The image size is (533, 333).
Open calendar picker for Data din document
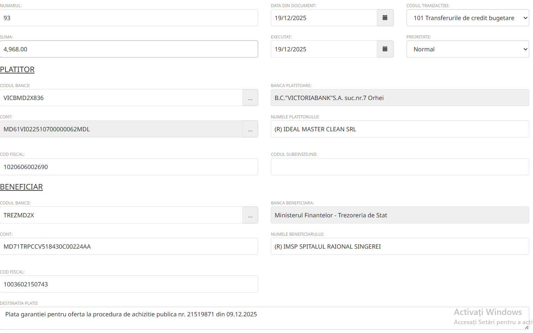(385, 18)
